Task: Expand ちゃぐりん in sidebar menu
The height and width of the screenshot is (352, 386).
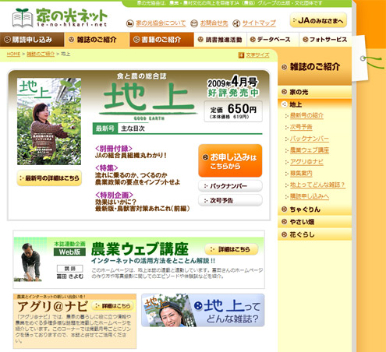Action: tap(314, 209)
